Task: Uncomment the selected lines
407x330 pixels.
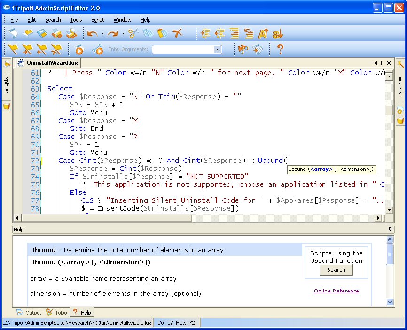Action: click(x=249, y=33)
